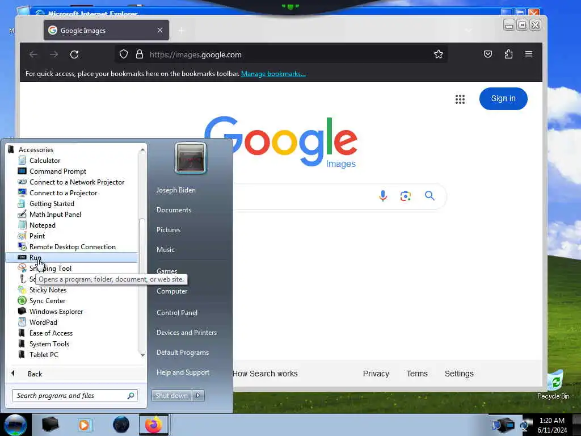Launch Command Prompt
The height and width of the screenshot is (436, 581).
pyautogui.click(x=57, y=171)
